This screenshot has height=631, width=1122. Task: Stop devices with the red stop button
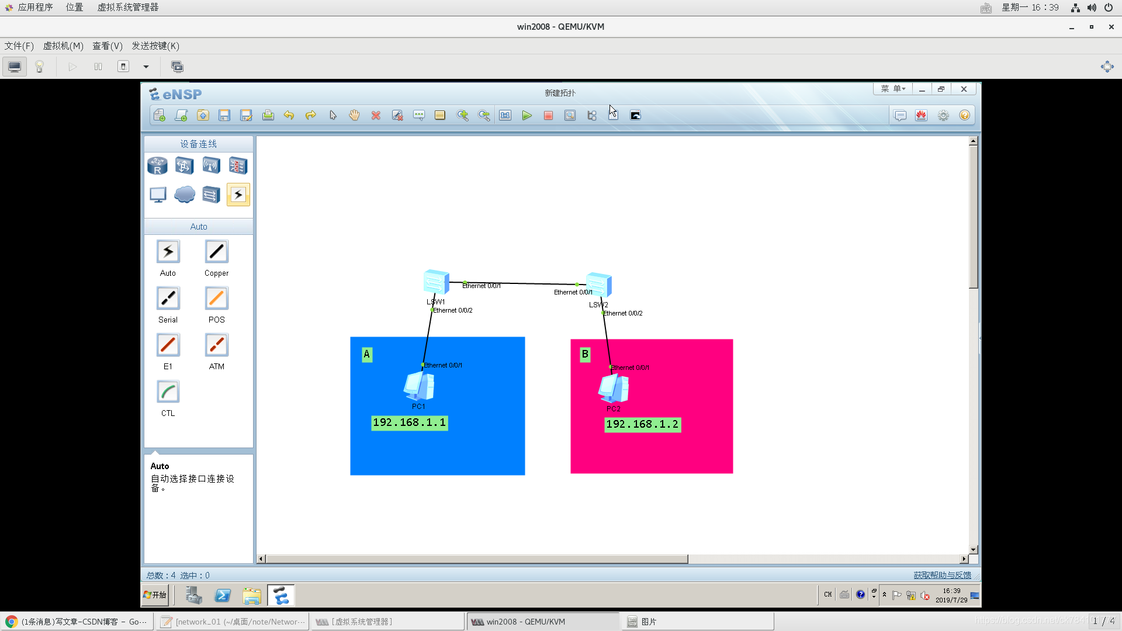(548, 116)
